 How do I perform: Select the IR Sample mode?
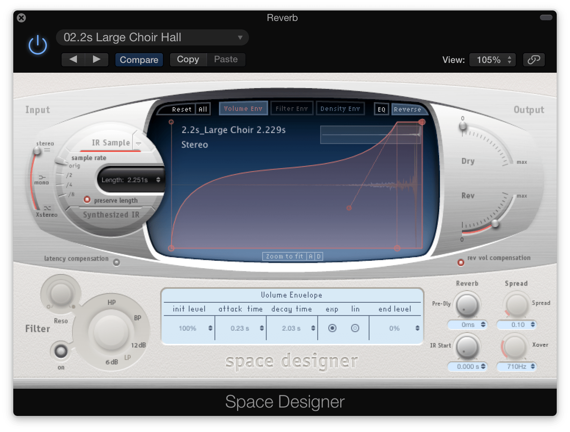pos(111,143)
